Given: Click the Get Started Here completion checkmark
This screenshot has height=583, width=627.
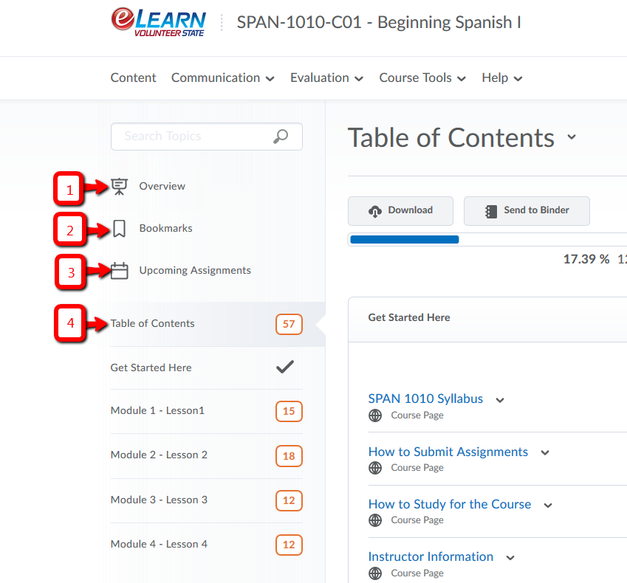Looking at the screenshot, I should (x=285, y=368).
